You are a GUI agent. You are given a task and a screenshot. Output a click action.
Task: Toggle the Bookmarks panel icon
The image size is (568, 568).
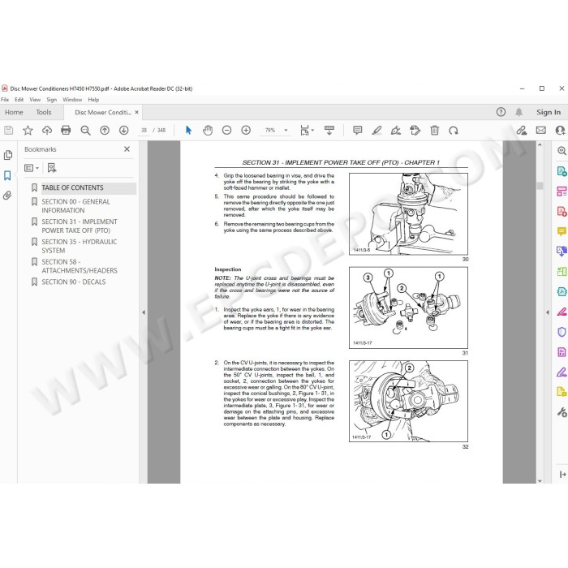tap(7, 176)
